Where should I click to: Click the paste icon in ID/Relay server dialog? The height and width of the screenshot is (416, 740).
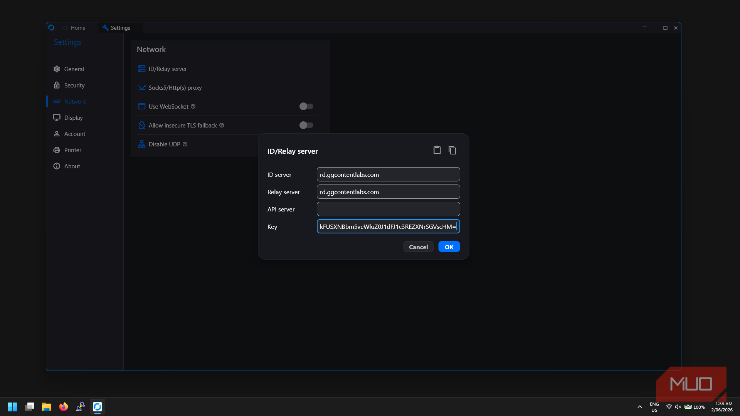pos(437,150)
